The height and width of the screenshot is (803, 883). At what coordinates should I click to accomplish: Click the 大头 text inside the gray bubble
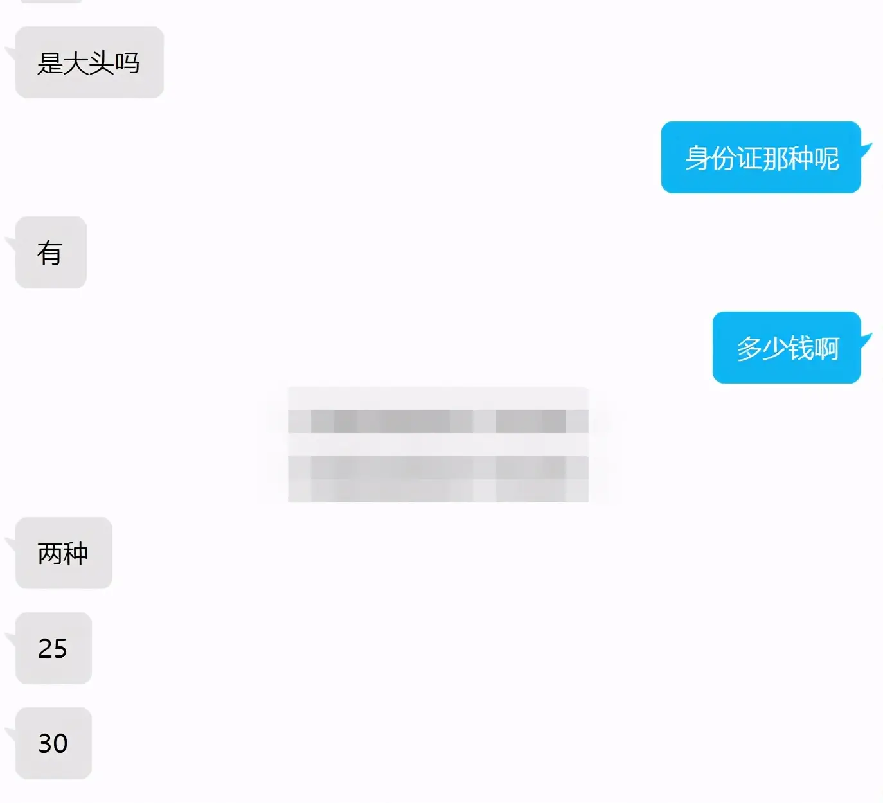(89, 63)
